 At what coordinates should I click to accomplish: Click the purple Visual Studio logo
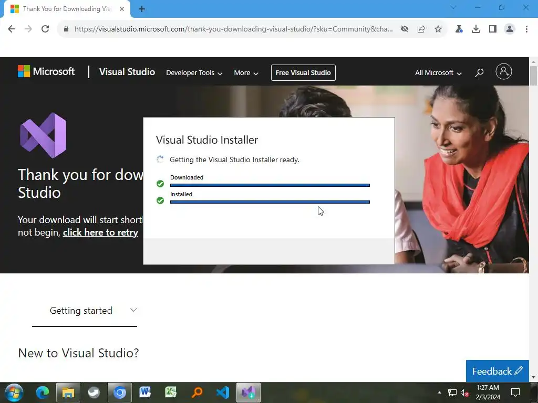[x=43, y=135]
